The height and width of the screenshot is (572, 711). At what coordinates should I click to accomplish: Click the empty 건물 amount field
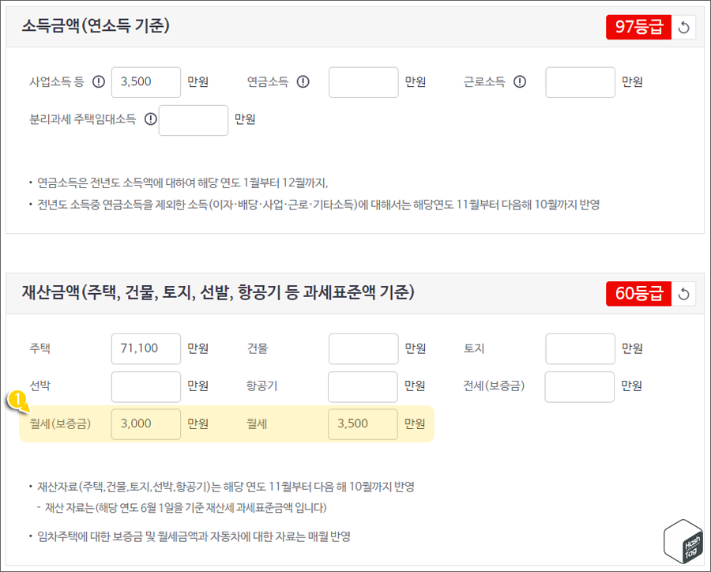[x=363, y=348]
